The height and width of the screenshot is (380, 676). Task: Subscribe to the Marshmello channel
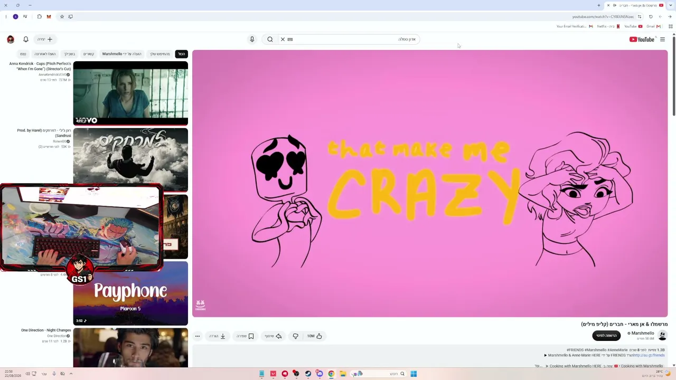click(606, 336)
